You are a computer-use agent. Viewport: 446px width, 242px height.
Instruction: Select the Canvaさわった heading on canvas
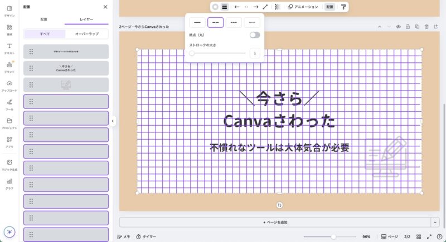coord(279,121)
